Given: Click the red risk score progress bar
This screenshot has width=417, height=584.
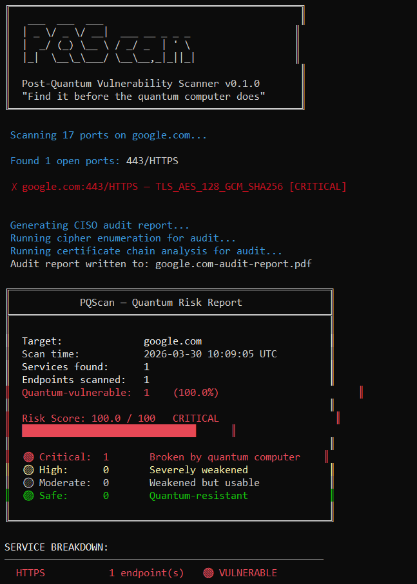Looking at the screenshot, I should pyautogui.click(x=109, y=431).
